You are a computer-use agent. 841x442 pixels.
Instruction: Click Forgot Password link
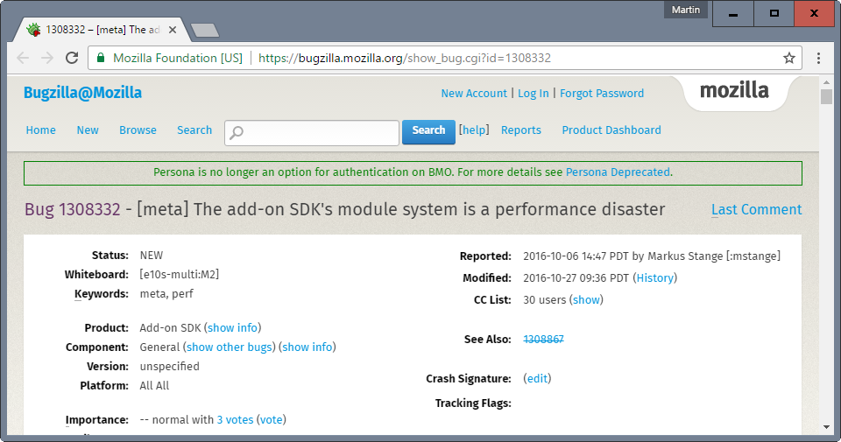602,94
